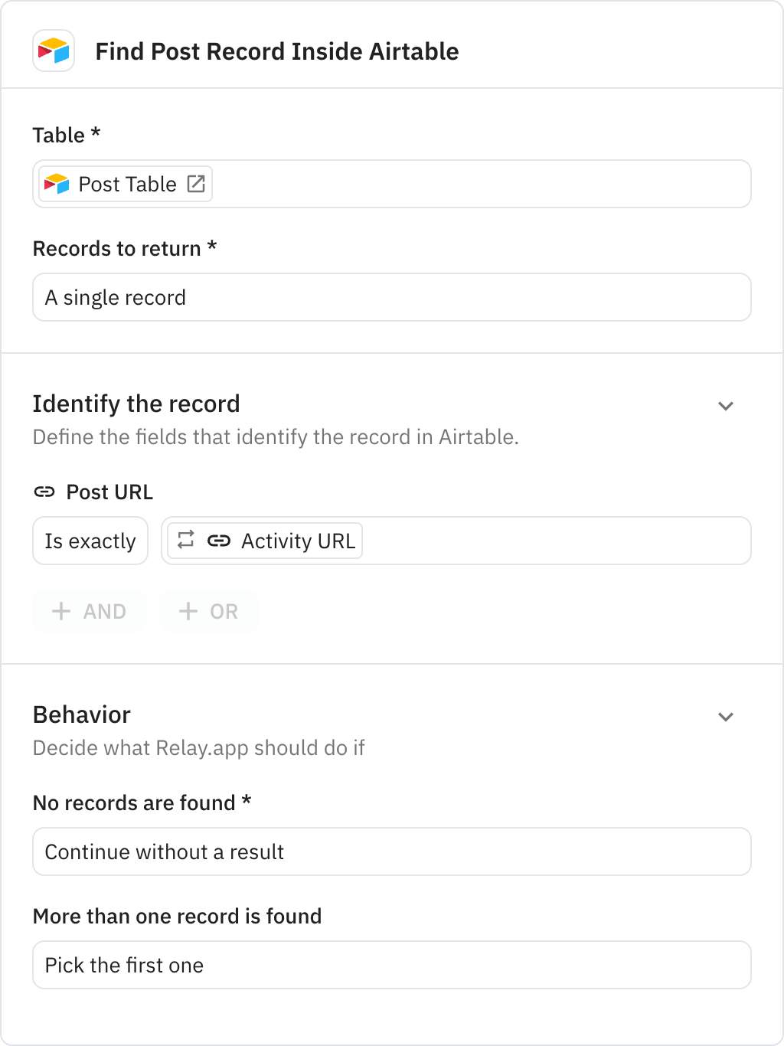This screenshot has height=1046, width=784.
Task: Click the Identify the record heading
Action: click(x=136, y=404)
